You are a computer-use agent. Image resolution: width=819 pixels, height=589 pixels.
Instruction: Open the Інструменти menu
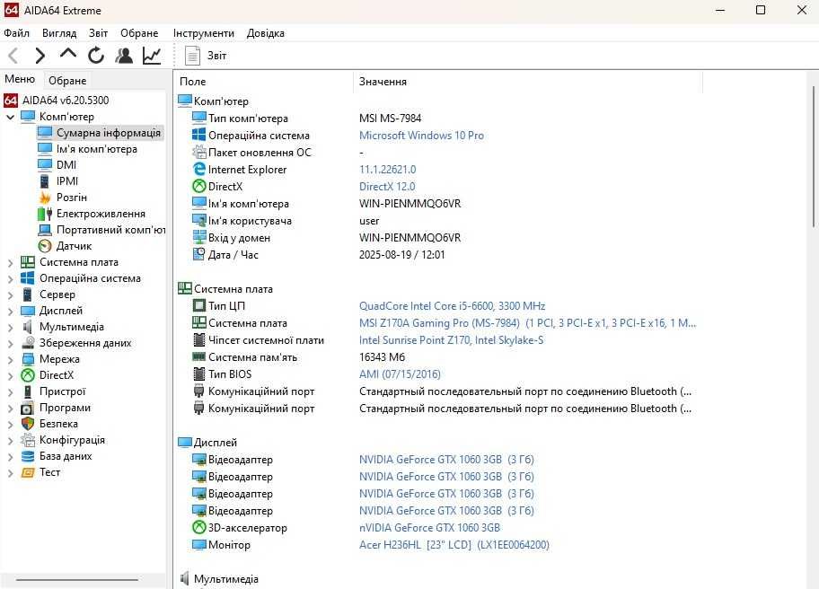(x=204, y=33)
